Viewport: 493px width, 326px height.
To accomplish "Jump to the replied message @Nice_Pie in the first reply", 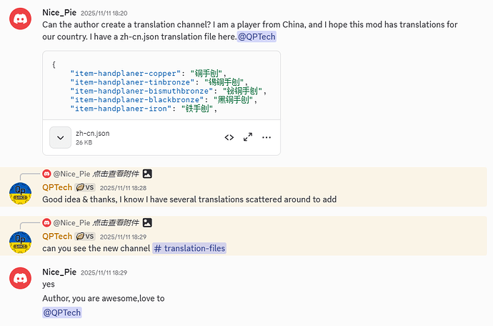I will [x=71, y=174].
